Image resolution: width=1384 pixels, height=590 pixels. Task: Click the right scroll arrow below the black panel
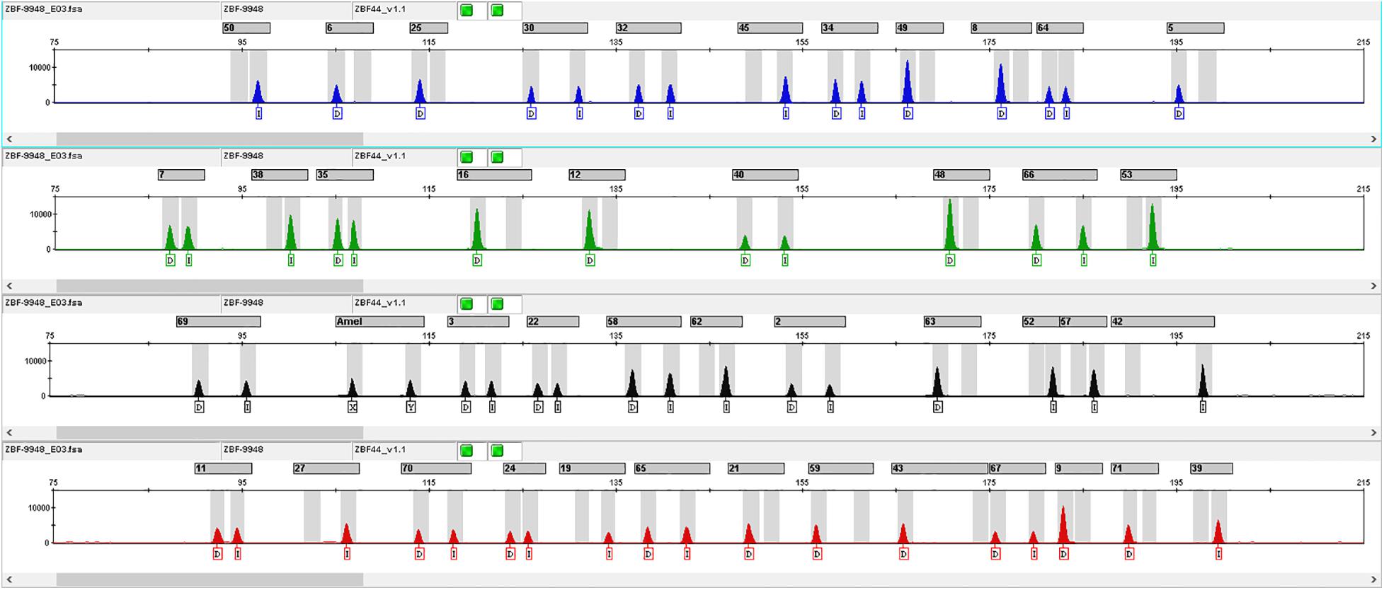(x=1374, y=432)
